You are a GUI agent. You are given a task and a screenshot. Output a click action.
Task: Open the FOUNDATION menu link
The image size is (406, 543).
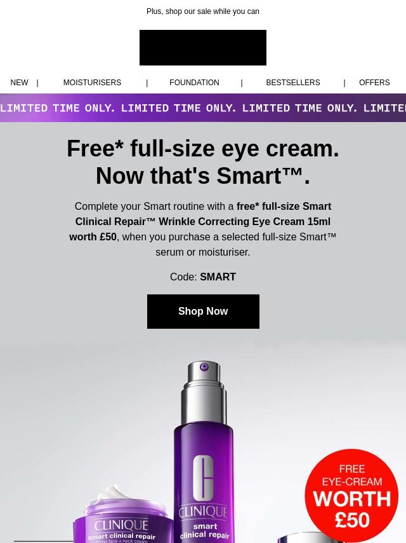point(194,83)
